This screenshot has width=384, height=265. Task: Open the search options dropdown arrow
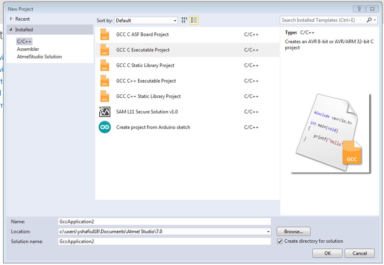(x=375, y=20)
